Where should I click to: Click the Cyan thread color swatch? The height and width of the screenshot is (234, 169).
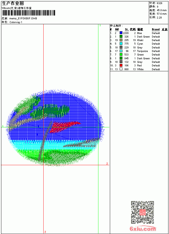(121, 44)
